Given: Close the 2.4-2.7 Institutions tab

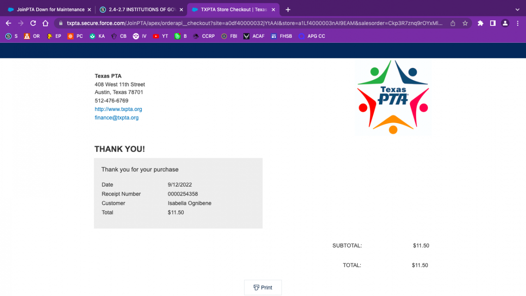Looking at the screenshot, I should pyautogui.click(x=181, y=9).
